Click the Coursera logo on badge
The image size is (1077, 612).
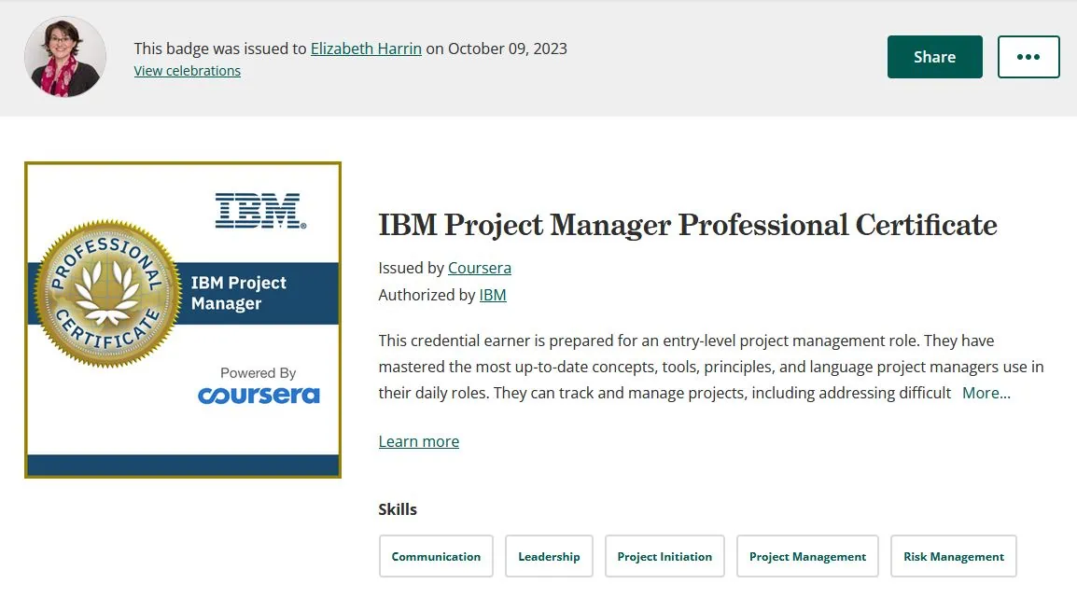coord(259,395)
